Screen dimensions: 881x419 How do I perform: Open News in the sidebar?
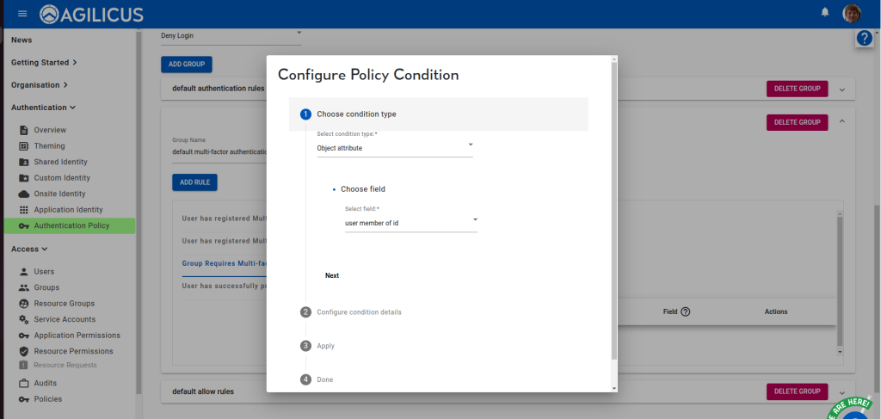point(22,40)
